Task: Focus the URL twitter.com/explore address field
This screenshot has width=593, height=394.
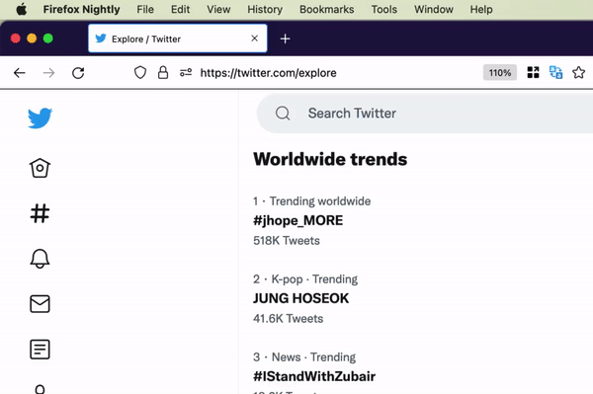Action: pyautogui.click(x=268, y=72)
